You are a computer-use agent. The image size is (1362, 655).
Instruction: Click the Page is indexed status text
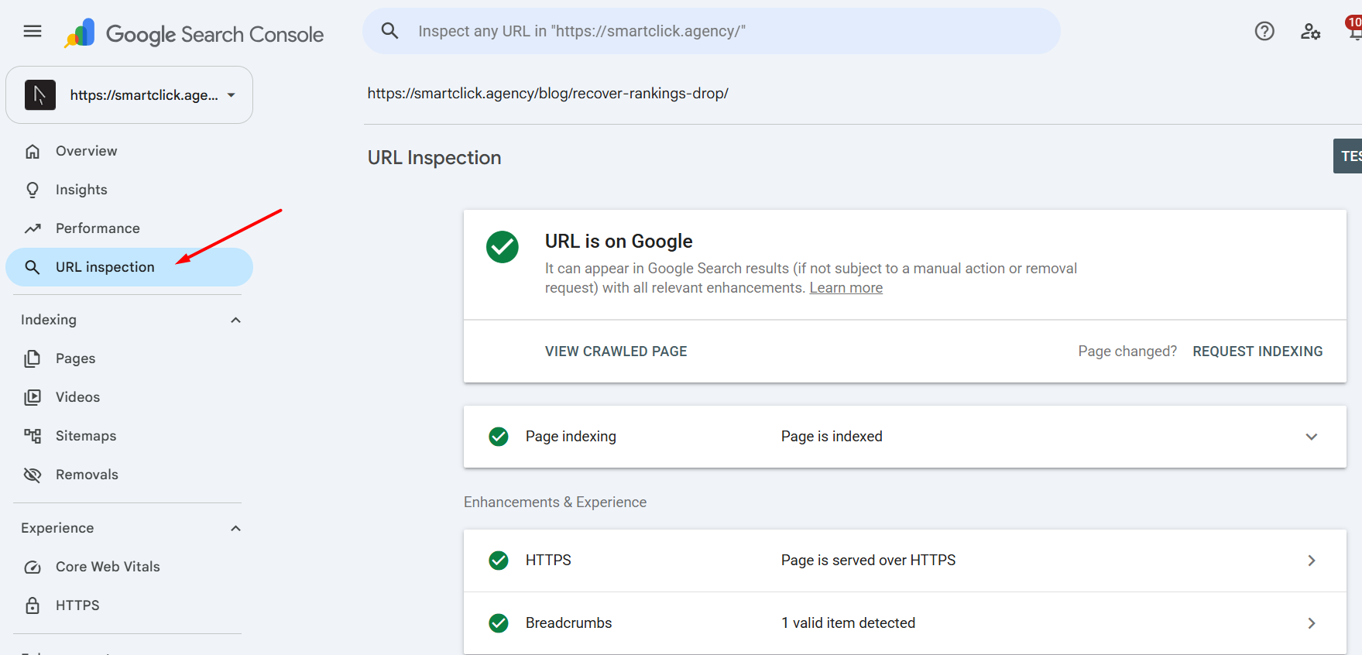(x=832, y=437)
